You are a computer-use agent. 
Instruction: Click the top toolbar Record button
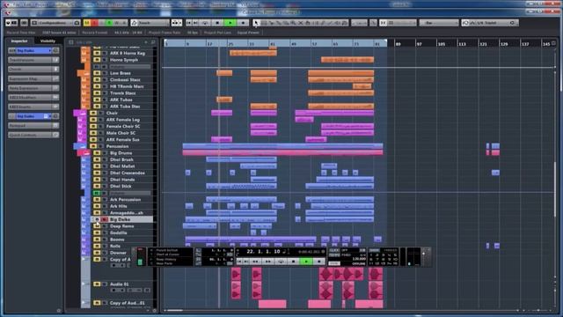tap(243, 23)
